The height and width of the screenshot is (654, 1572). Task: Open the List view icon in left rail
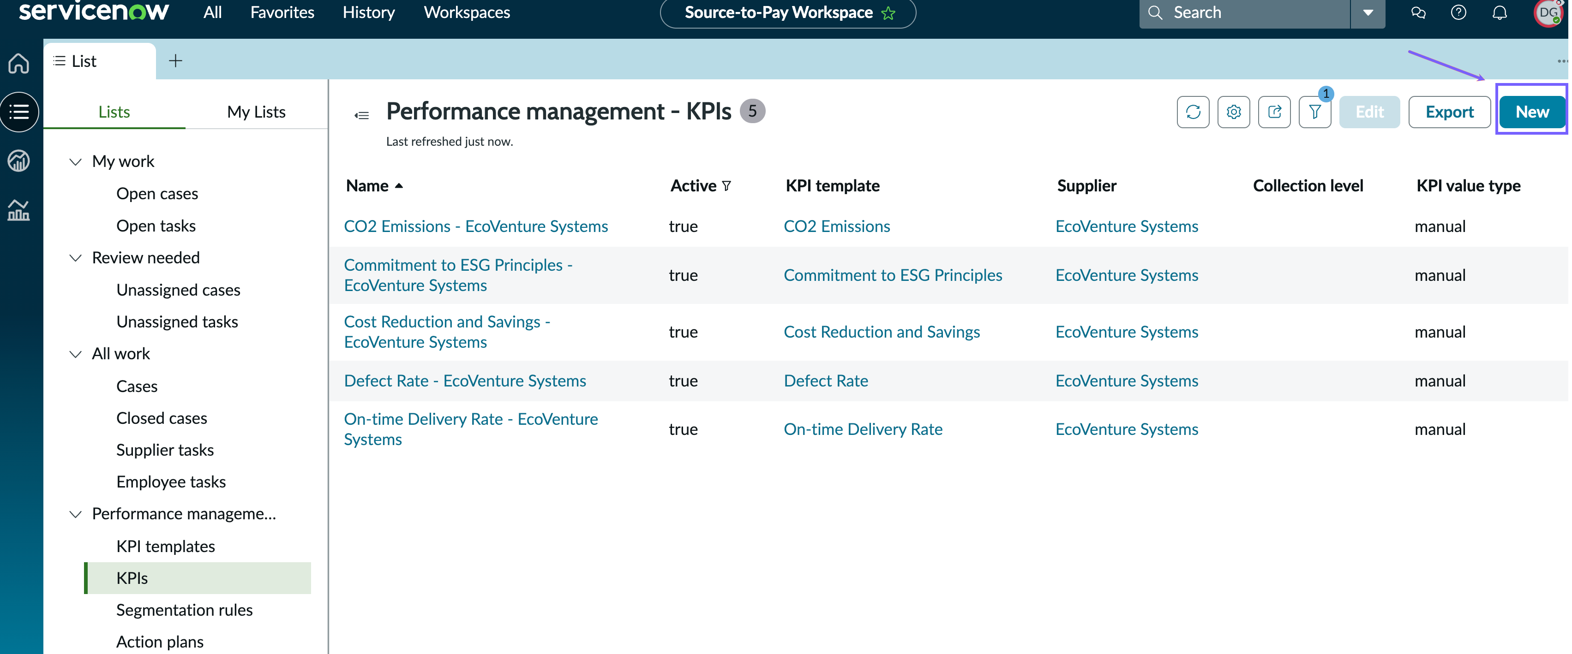(19, 112)
